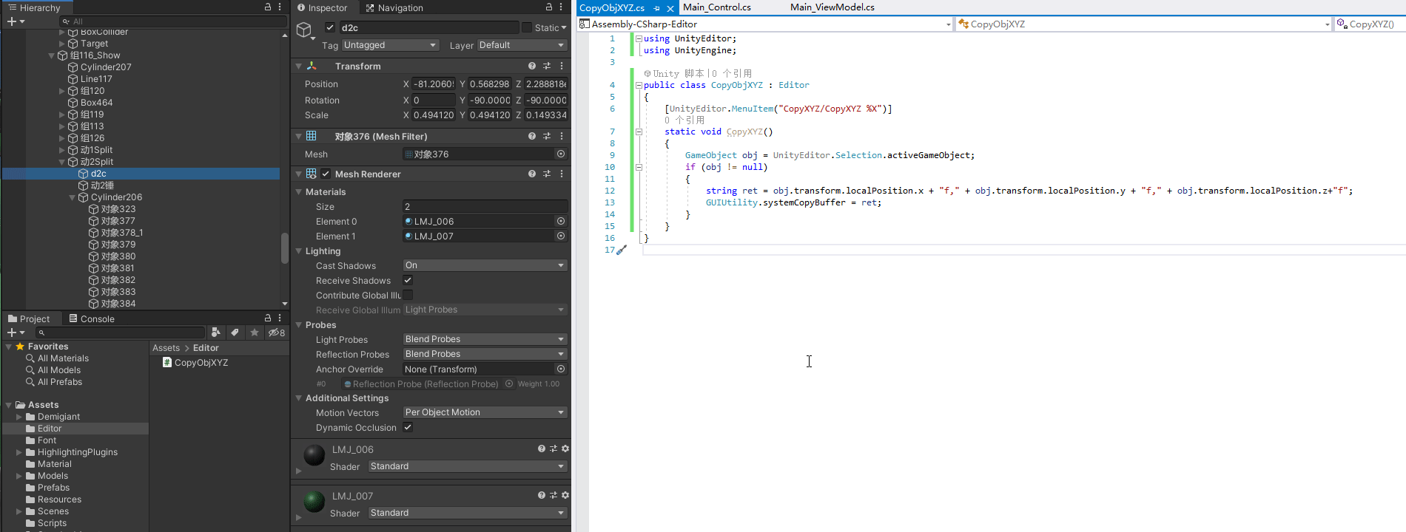Search by type in Project panel
This screenshot has width=1406, height=532.
215,332
